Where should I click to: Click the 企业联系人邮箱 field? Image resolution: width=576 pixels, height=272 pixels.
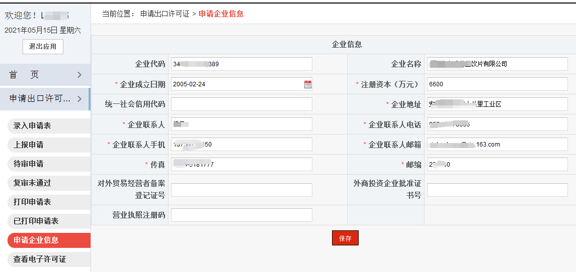498,145
